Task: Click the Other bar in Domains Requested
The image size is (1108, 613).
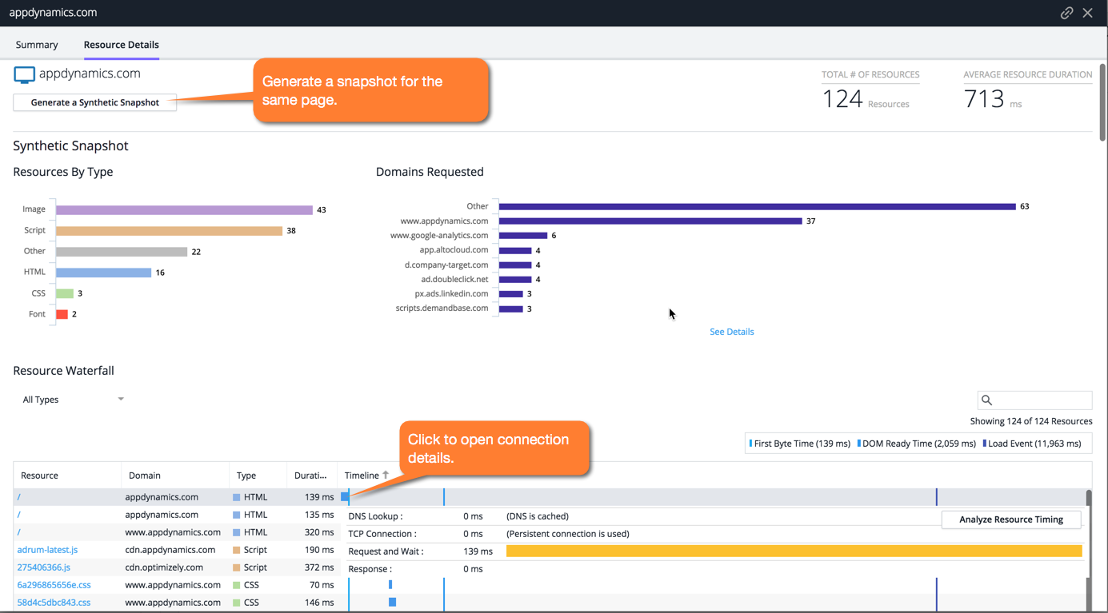Action: (758, 206)
